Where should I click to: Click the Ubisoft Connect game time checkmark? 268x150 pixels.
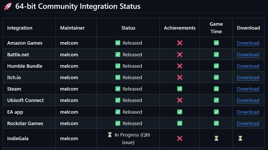tap(216, 100)
